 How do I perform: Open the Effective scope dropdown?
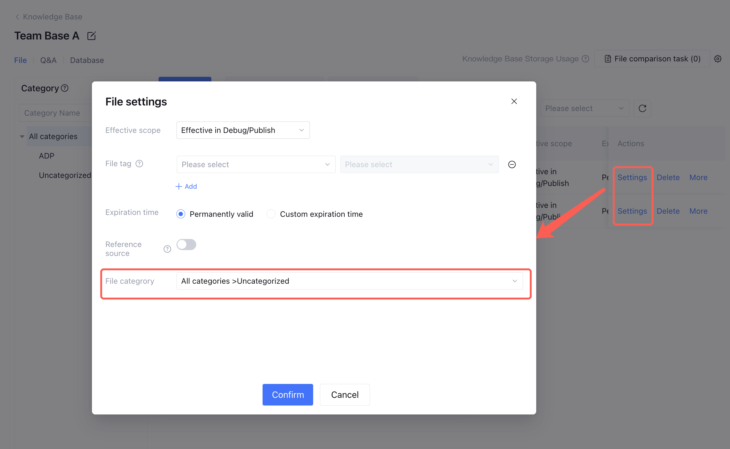tap(243, 130)
